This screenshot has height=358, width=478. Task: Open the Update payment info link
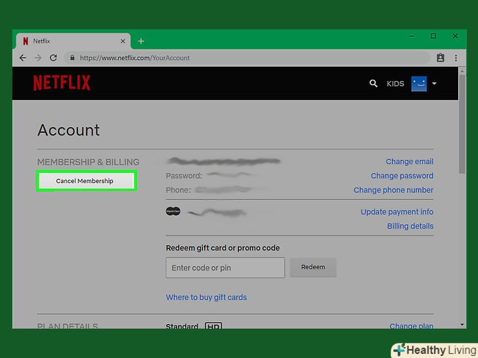click(397, 212)
